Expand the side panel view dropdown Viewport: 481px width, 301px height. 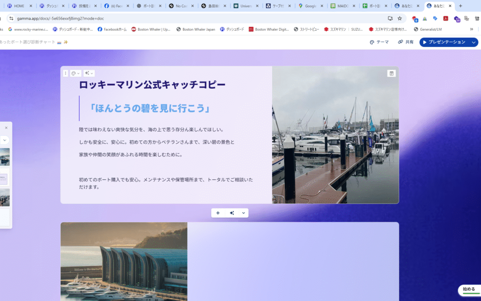pyautogui.click(x=4, y=140)
